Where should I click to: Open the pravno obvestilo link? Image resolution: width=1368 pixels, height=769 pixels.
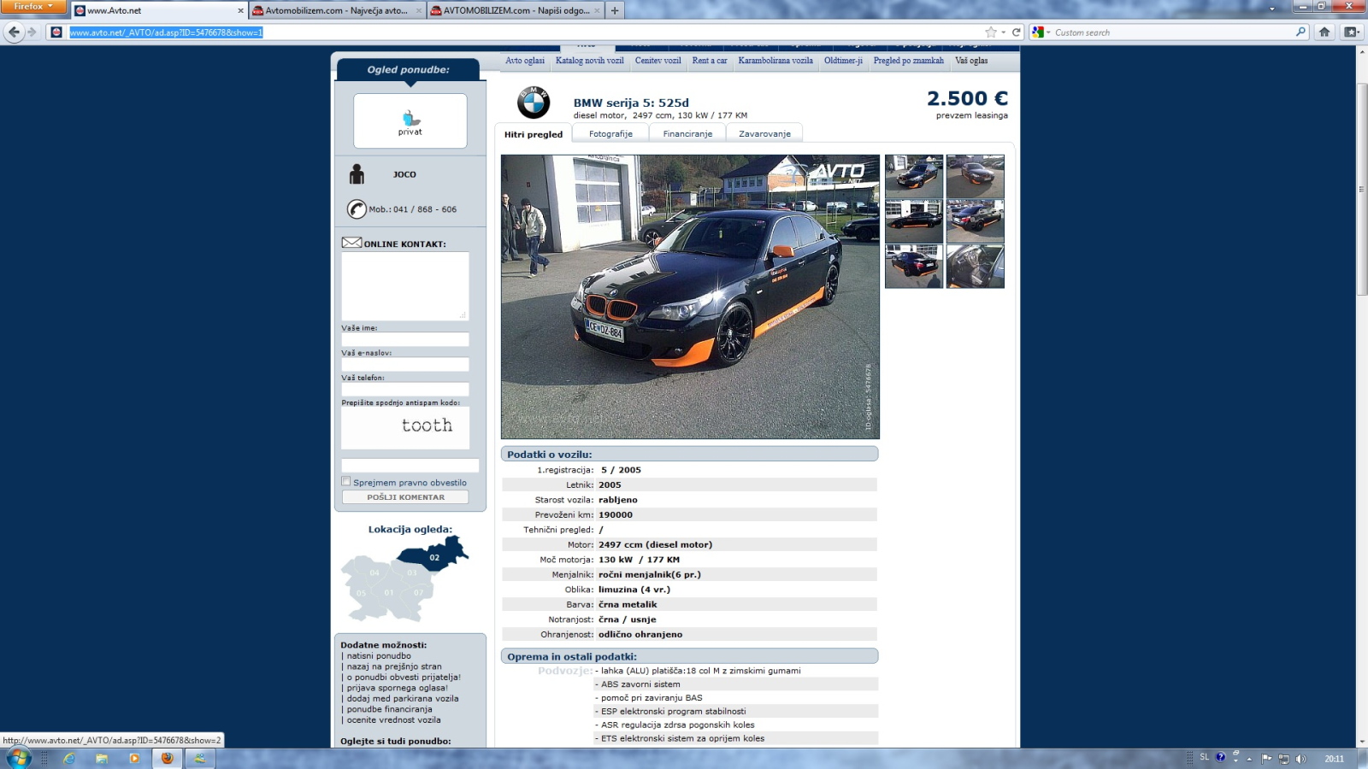tap(410, 483)
